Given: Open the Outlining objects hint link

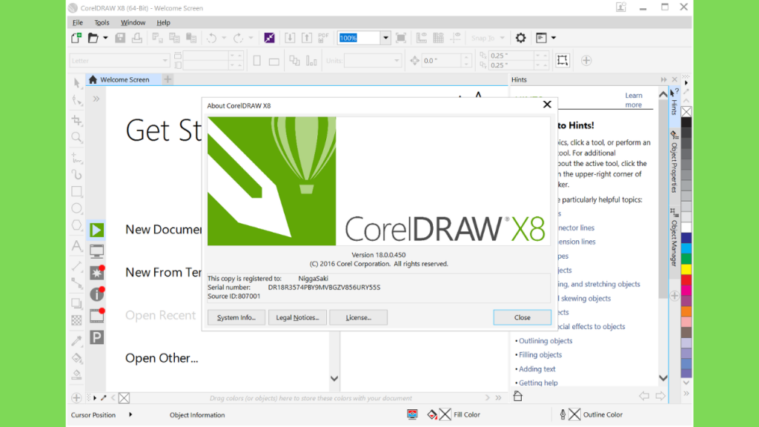Looking at the screenshot, I should pos(546,341).
